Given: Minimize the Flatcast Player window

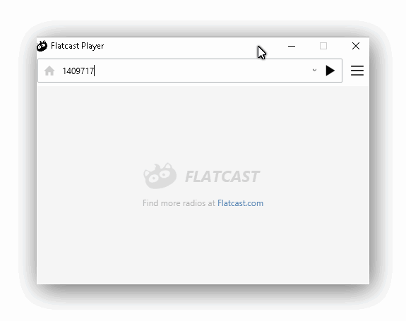Looking at the screenshot, I should pos(292,46).
